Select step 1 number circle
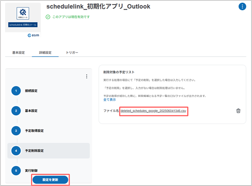 [16, 91]
